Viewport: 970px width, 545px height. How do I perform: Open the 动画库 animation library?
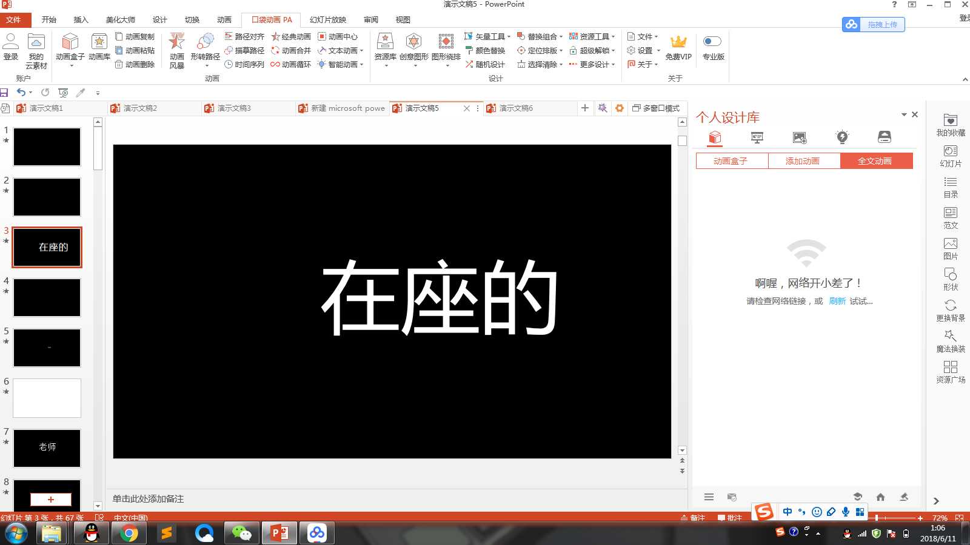99,47
